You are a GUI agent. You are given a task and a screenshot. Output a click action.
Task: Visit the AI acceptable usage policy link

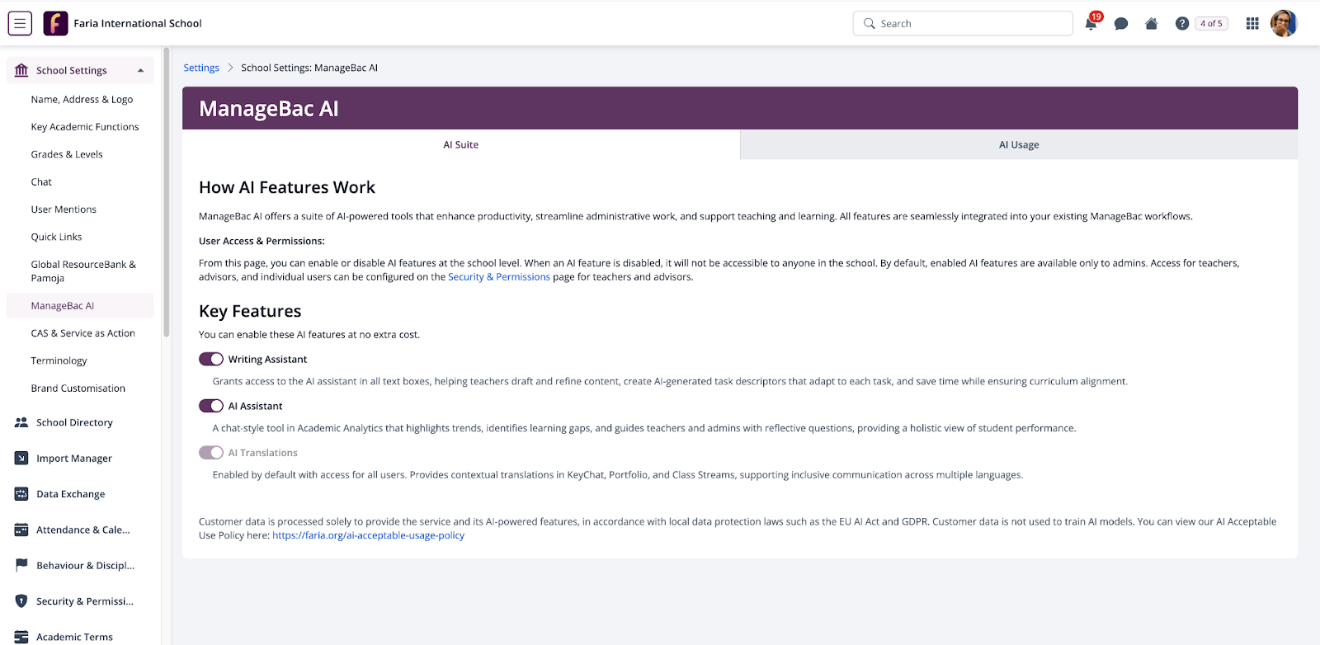(x=368, y=534)
